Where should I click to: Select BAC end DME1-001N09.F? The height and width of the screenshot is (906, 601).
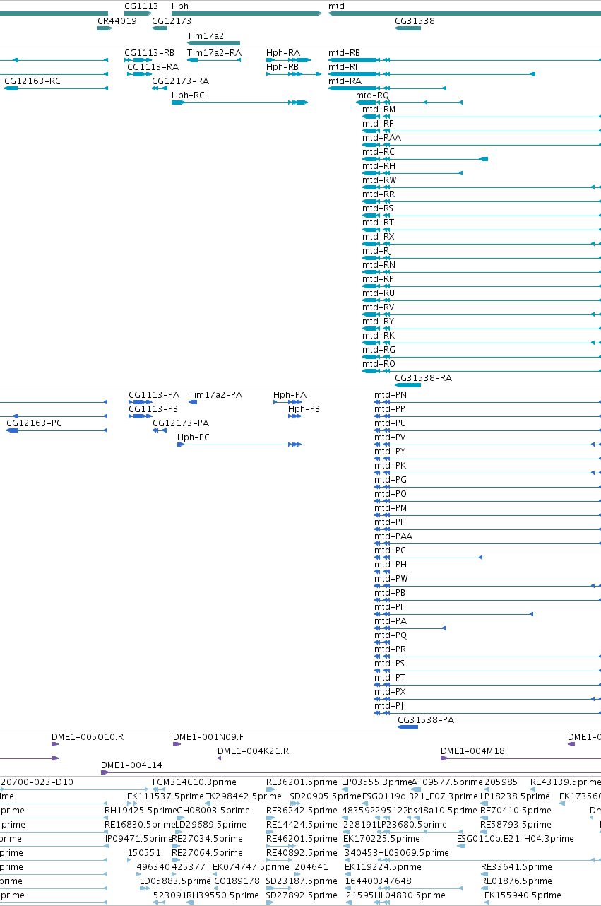click(208, 737)
